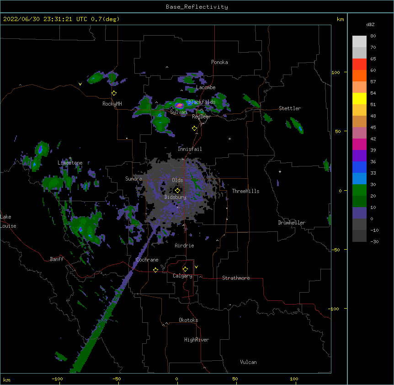The height and width of the screenshot is (385, 394).
Task: Click the ThreeHills town label
Action: (245, 191)
